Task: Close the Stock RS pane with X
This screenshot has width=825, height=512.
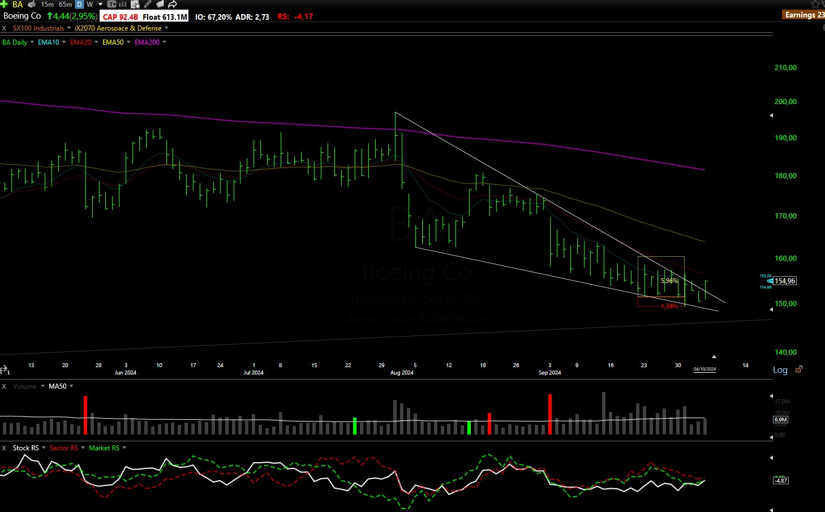Action: click(4, 448)
